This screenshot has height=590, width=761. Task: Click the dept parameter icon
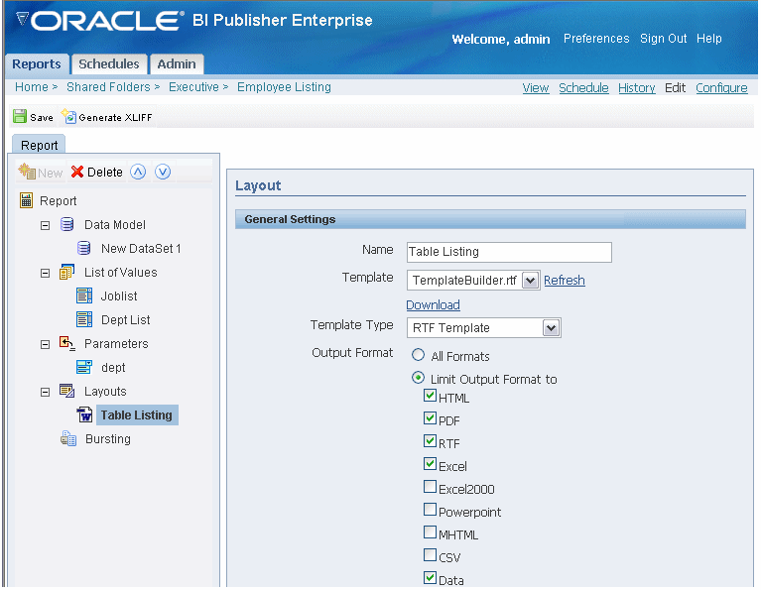click(84, 367)
